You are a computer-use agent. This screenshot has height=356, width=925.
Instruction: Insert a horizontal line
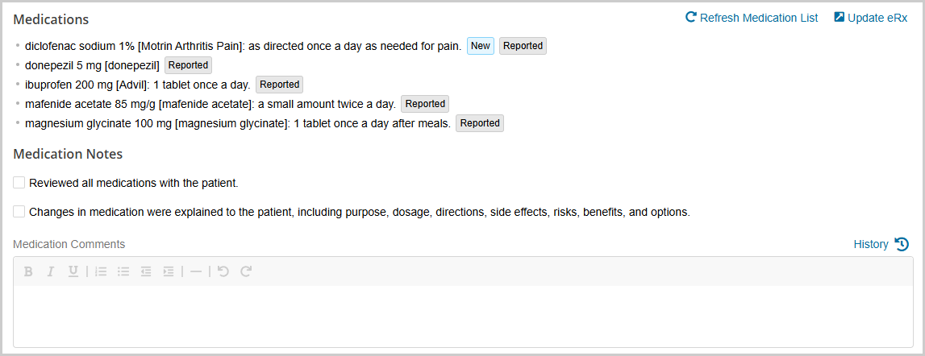click(196, 271)
